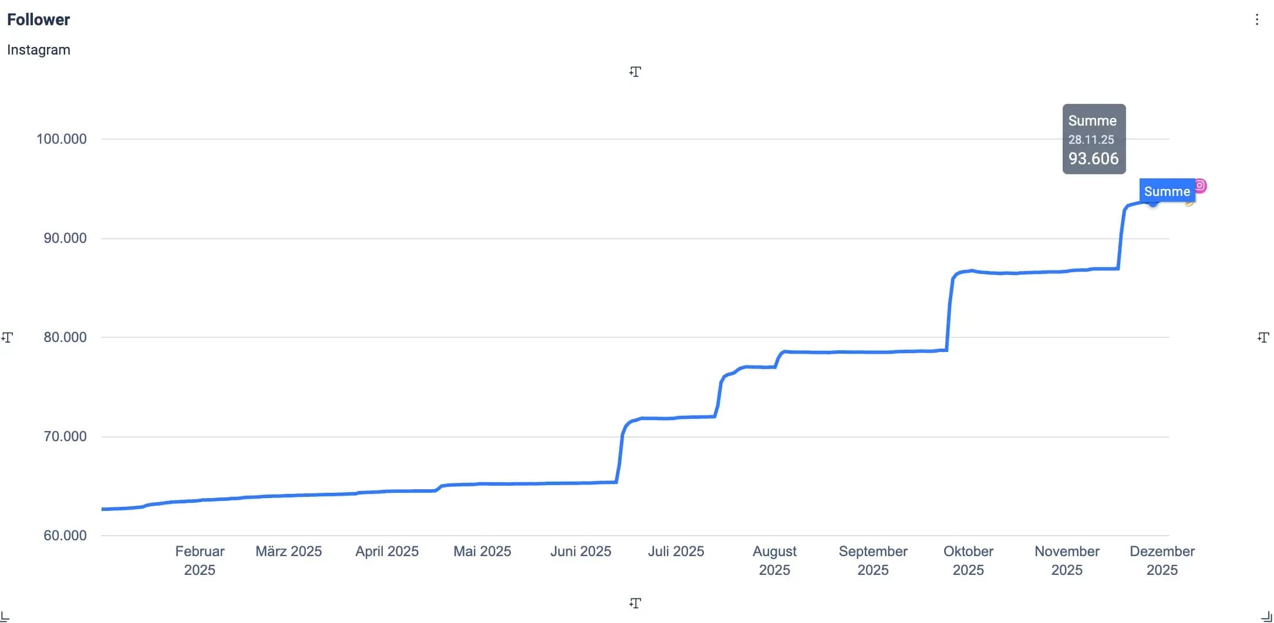Click the 60.000 y-axis label
Screen dimensions: 1274x623
[65, 536]
